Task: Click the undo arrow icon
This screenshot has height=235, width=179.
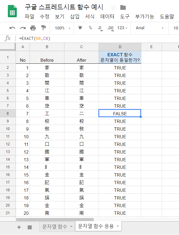Action: 12,28
